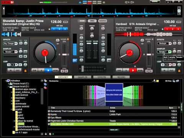Click the right deck sampler record button

point(179,52)
